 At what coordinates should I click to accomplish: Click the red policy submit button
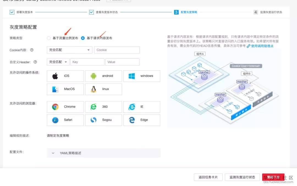pos(273,177)
